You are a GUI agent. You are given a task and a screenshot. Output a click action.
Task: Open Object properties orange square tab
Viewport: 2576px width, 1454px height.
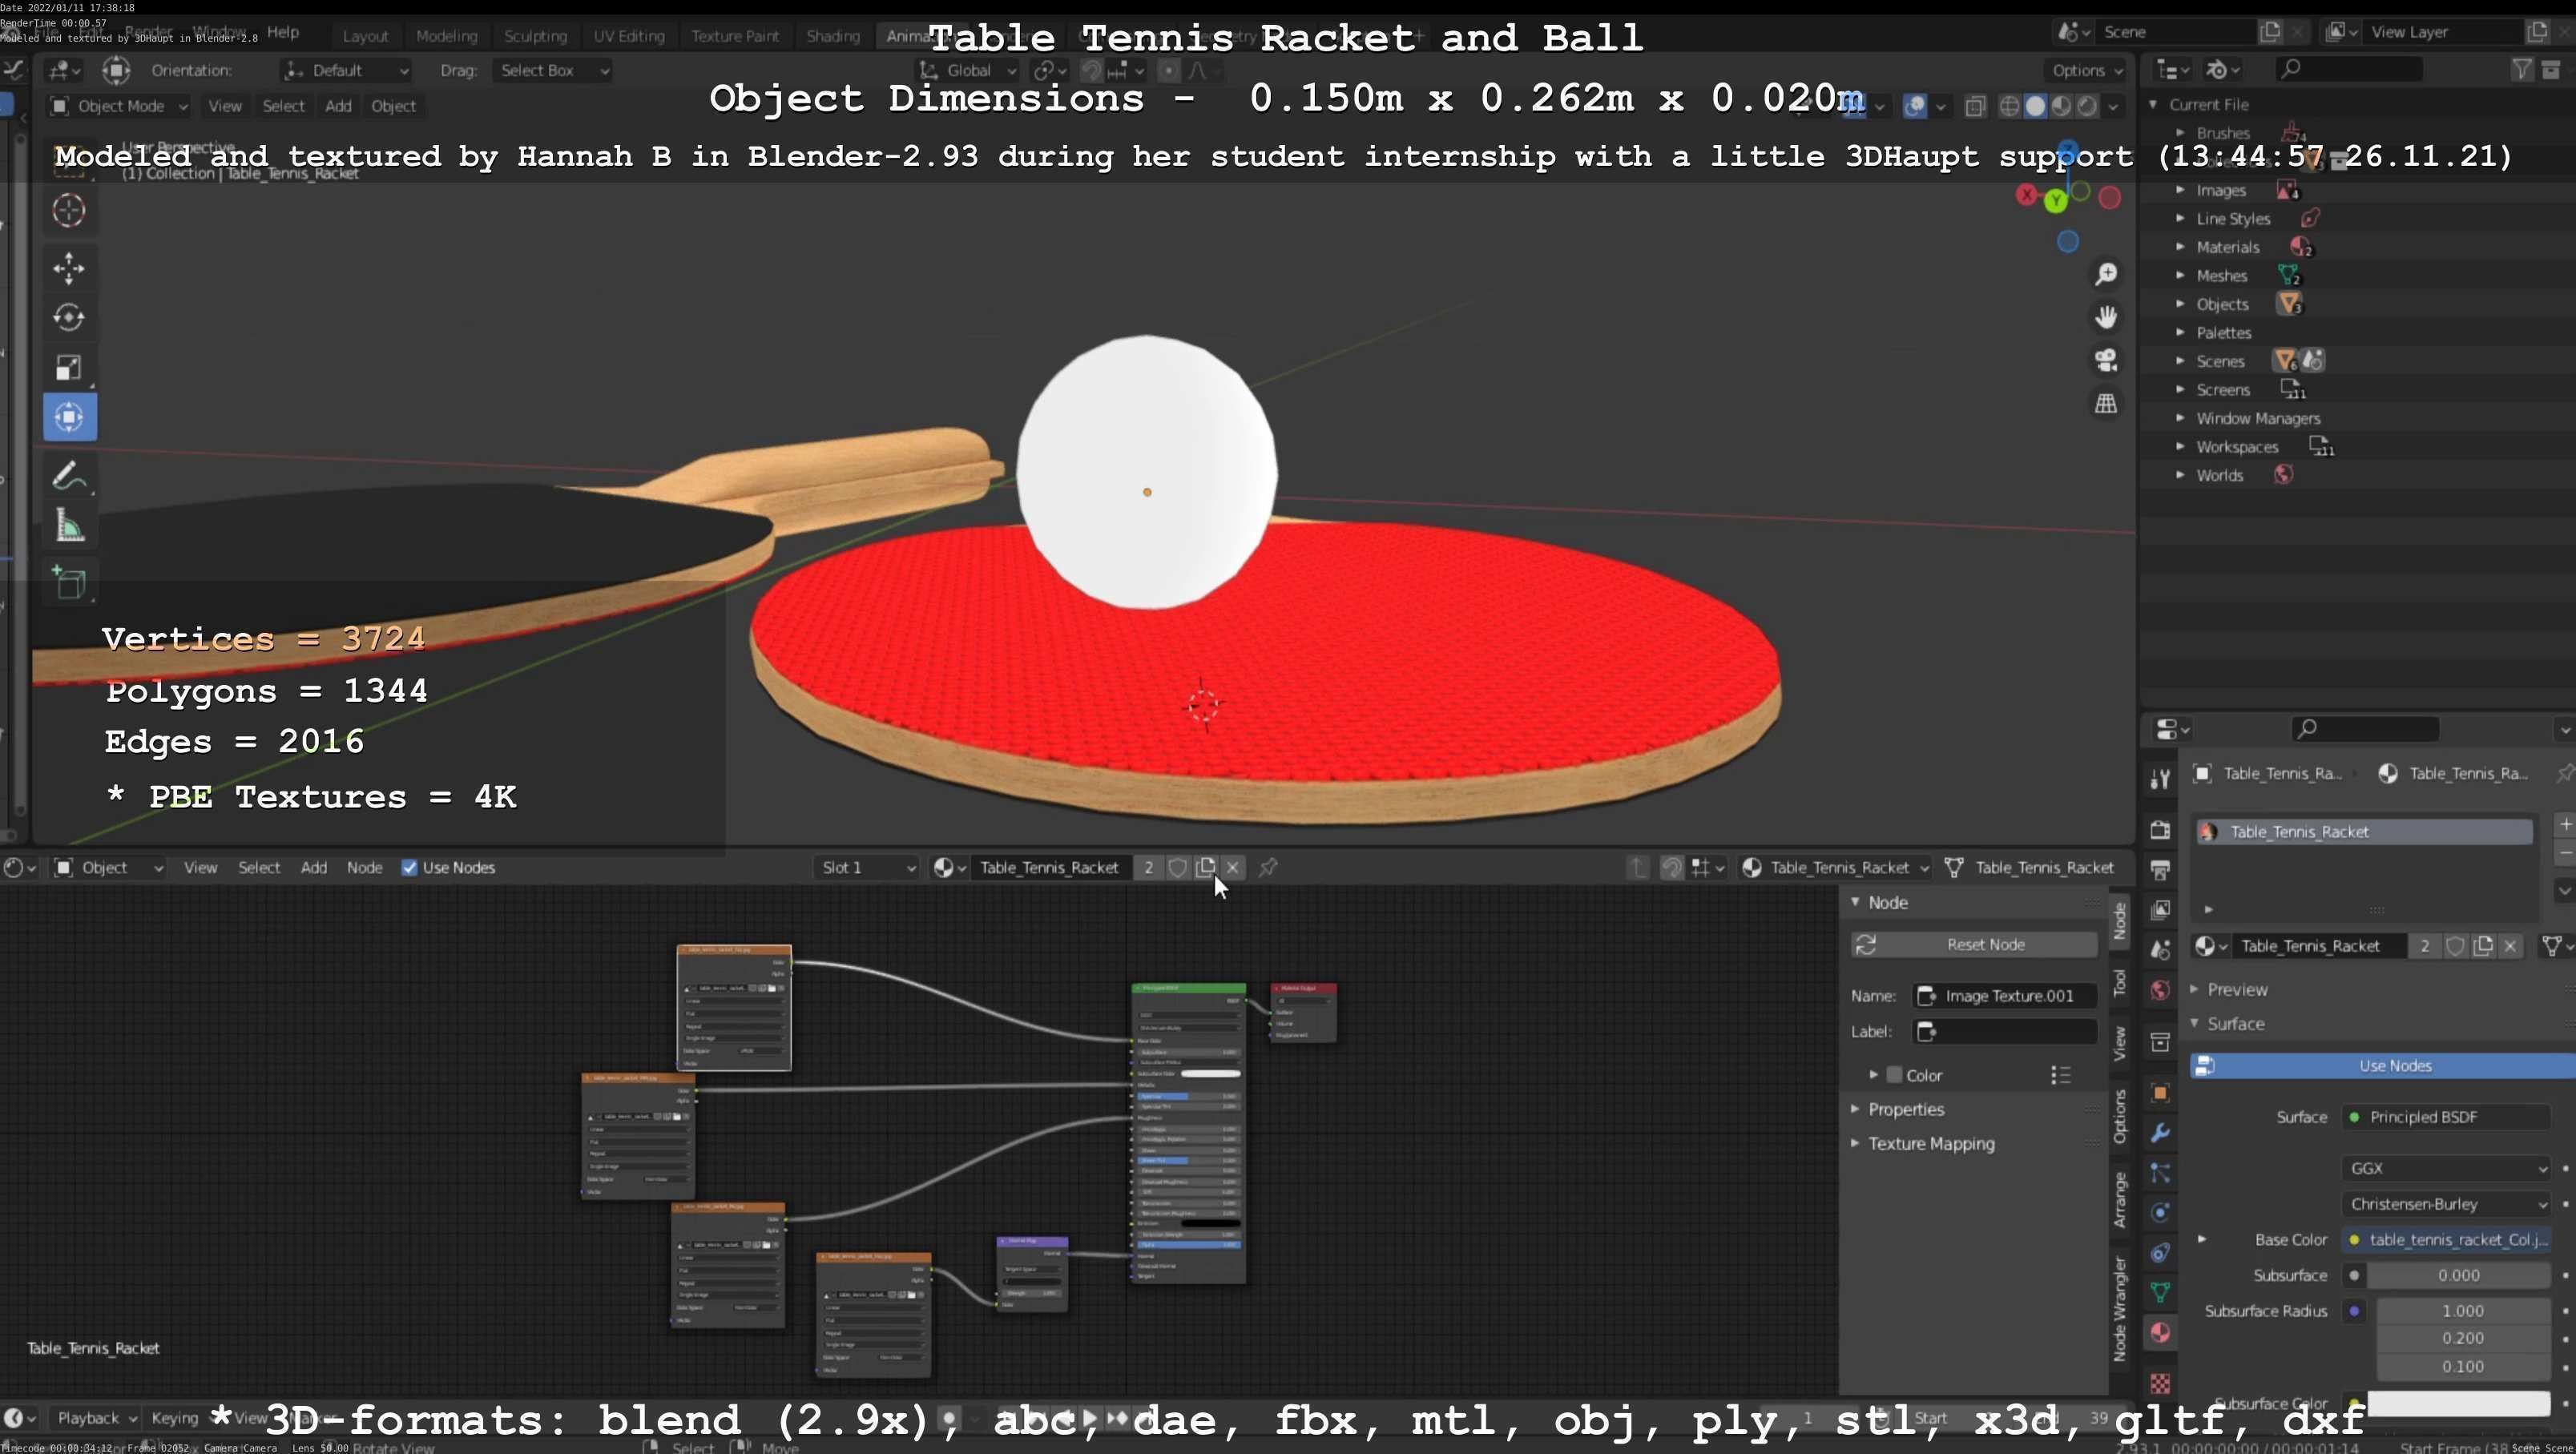pyautogui.click(x=2160, y=1093)
